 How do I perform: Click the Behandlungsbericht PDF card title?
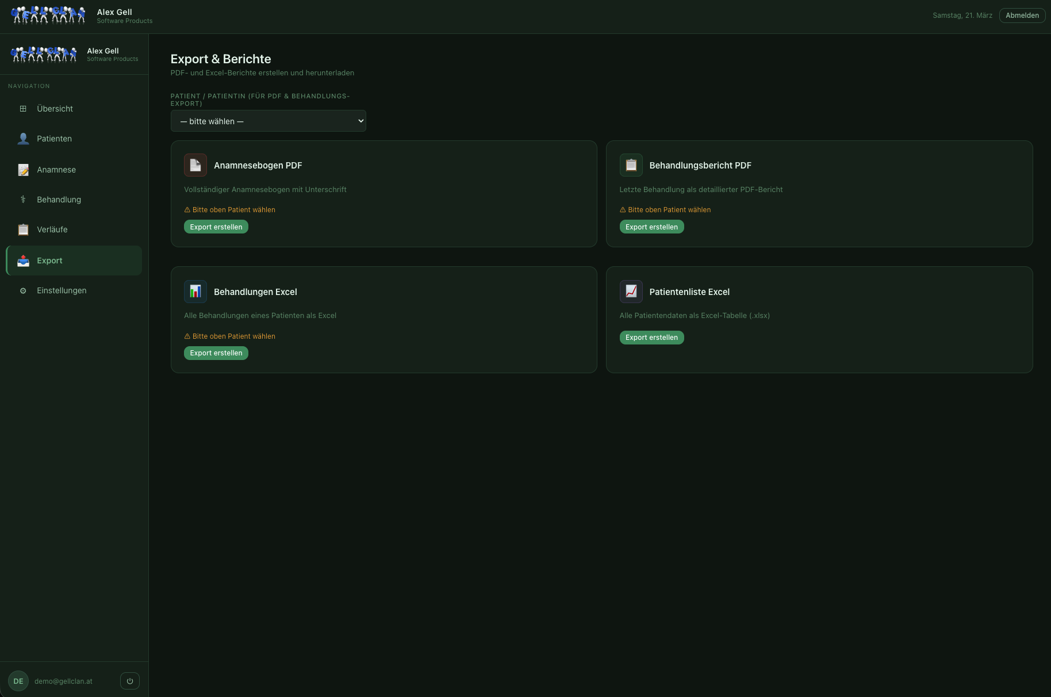point(700,165)
